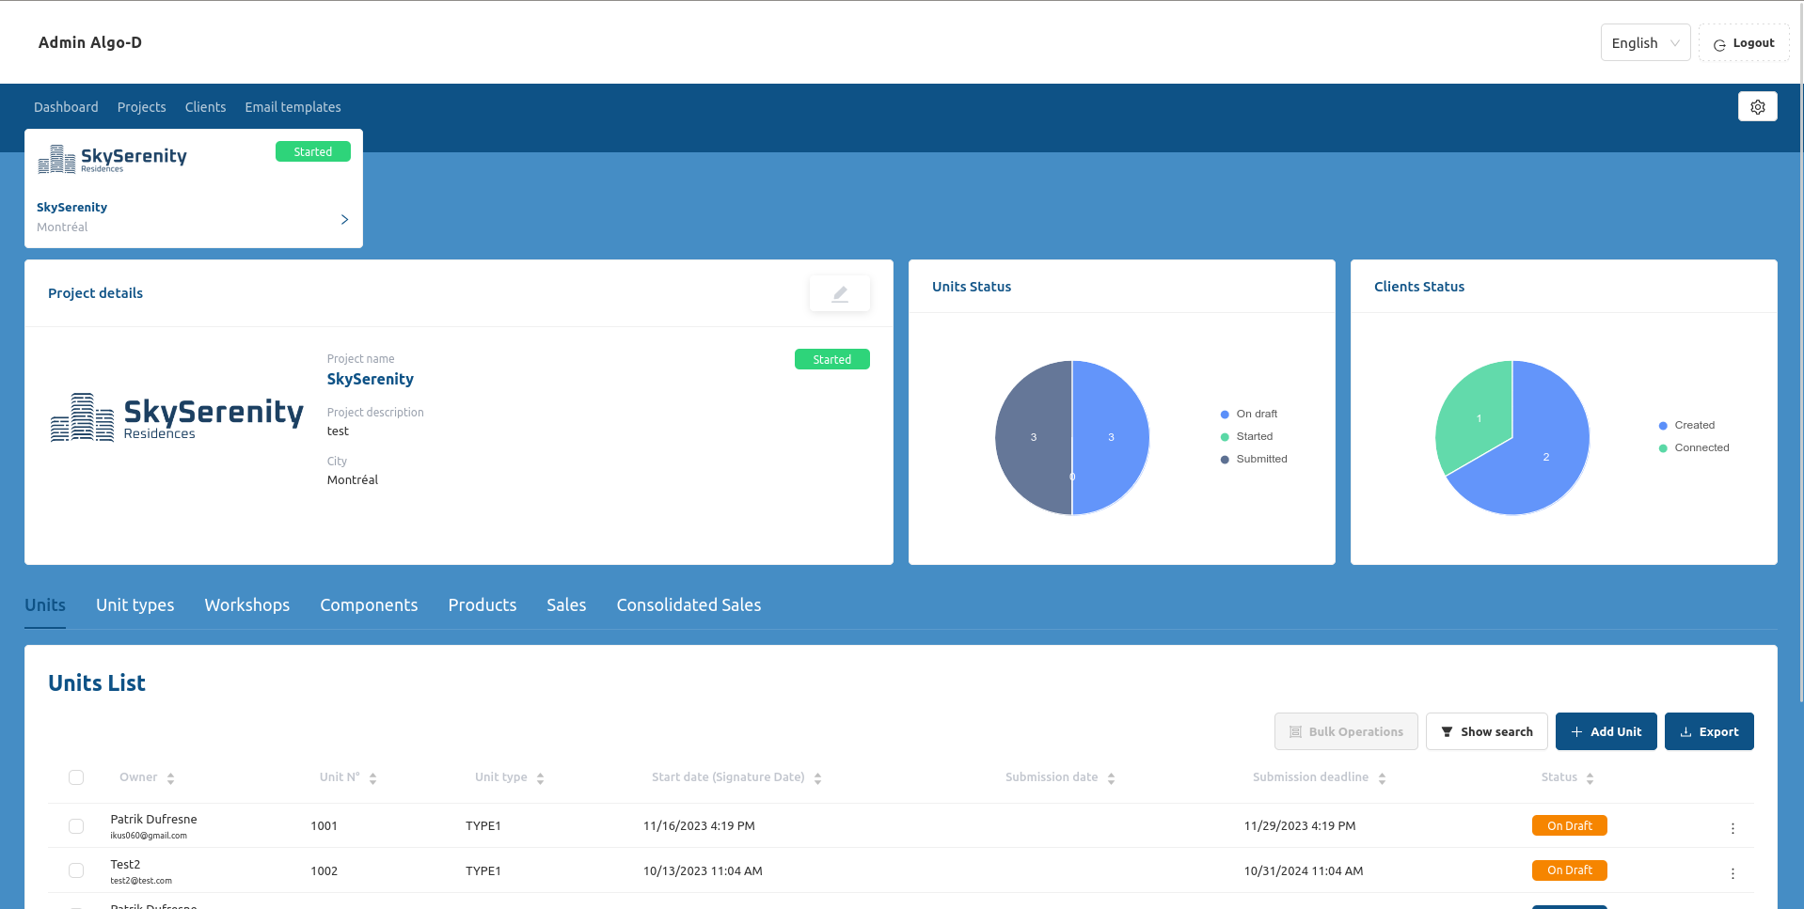This screenshot has width=1804, height=909.
Task: Open the English language dropdown
Action: pos(1644,43)
